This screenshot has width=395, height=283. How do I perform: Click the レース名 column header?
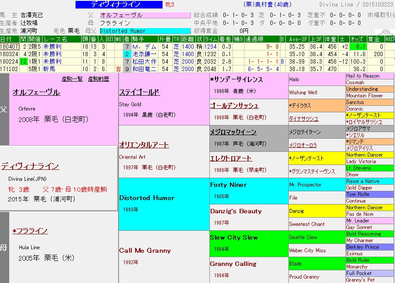pyautogui.click(x=62, y=39)
